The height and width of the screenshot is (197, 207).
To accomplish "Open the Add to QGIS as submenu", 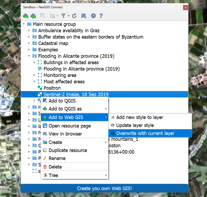I will (74, 109).
